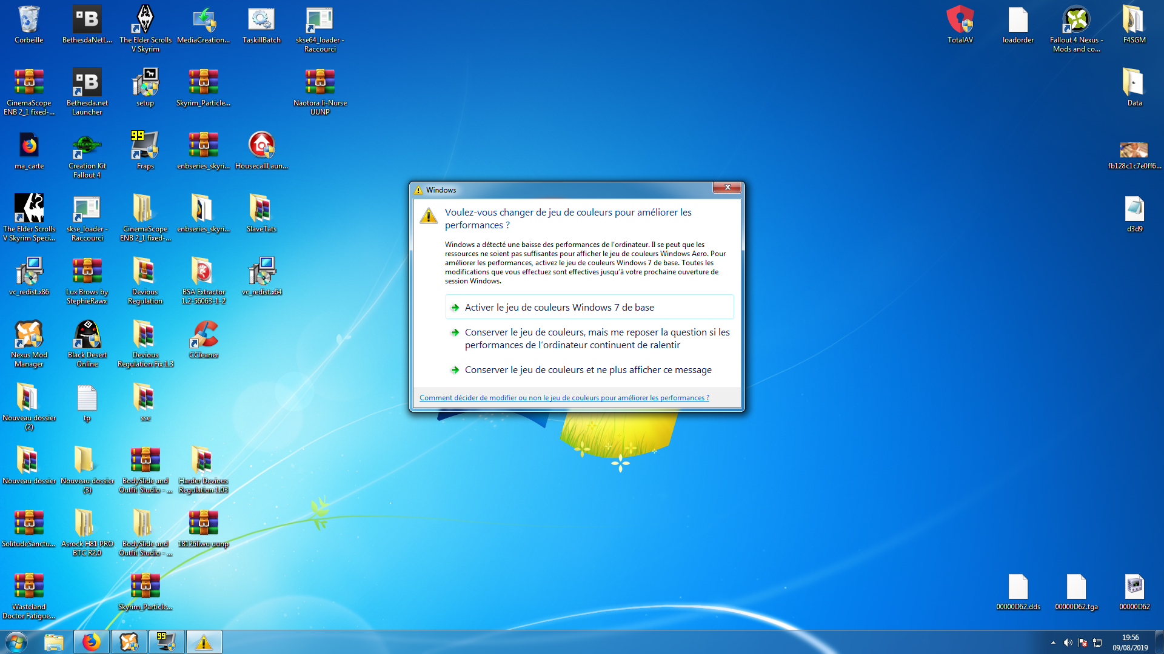Screen dimensions: 1164x654
Task: Click the TotalAV desktop icon
Action: [x=960, y=24]
